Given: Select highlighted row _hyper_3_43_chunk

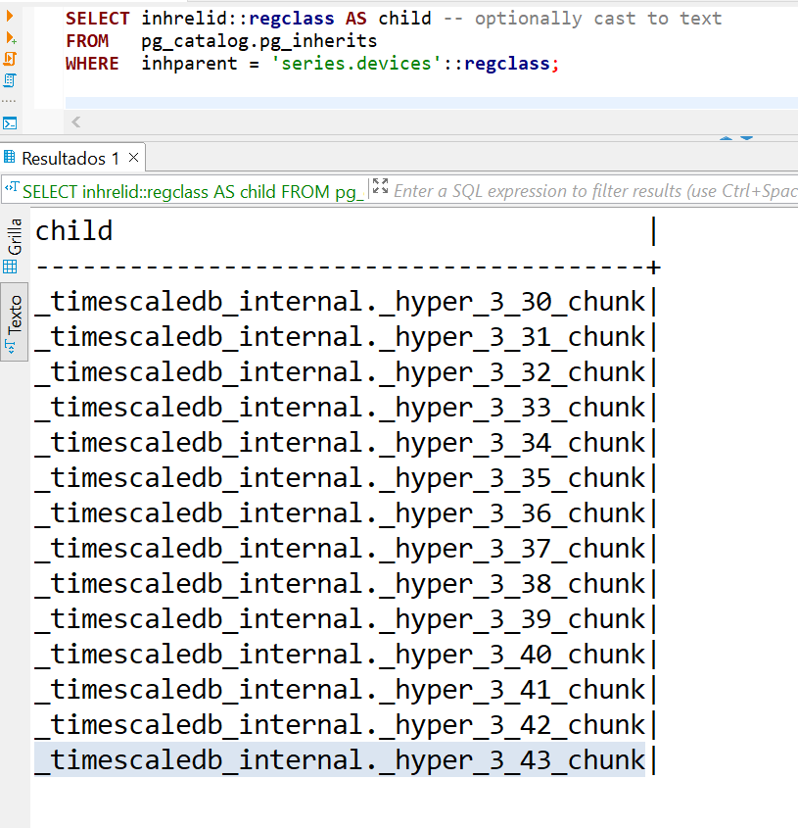Looking at the screenshot, I should pyautogui.click(x=340, y=760).
